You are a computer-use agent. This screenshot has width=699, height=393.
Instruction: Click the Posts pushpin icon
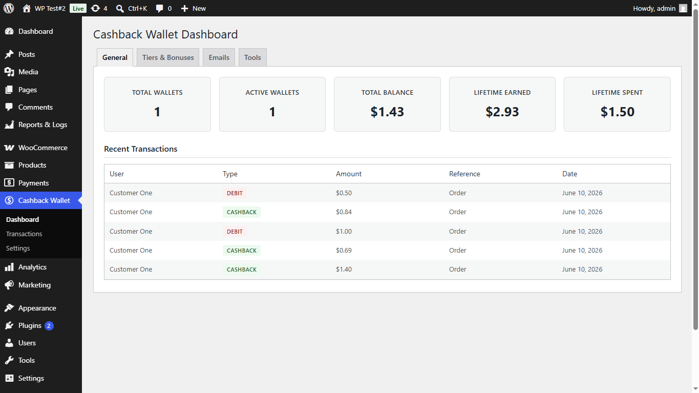[x=9, y=54]
